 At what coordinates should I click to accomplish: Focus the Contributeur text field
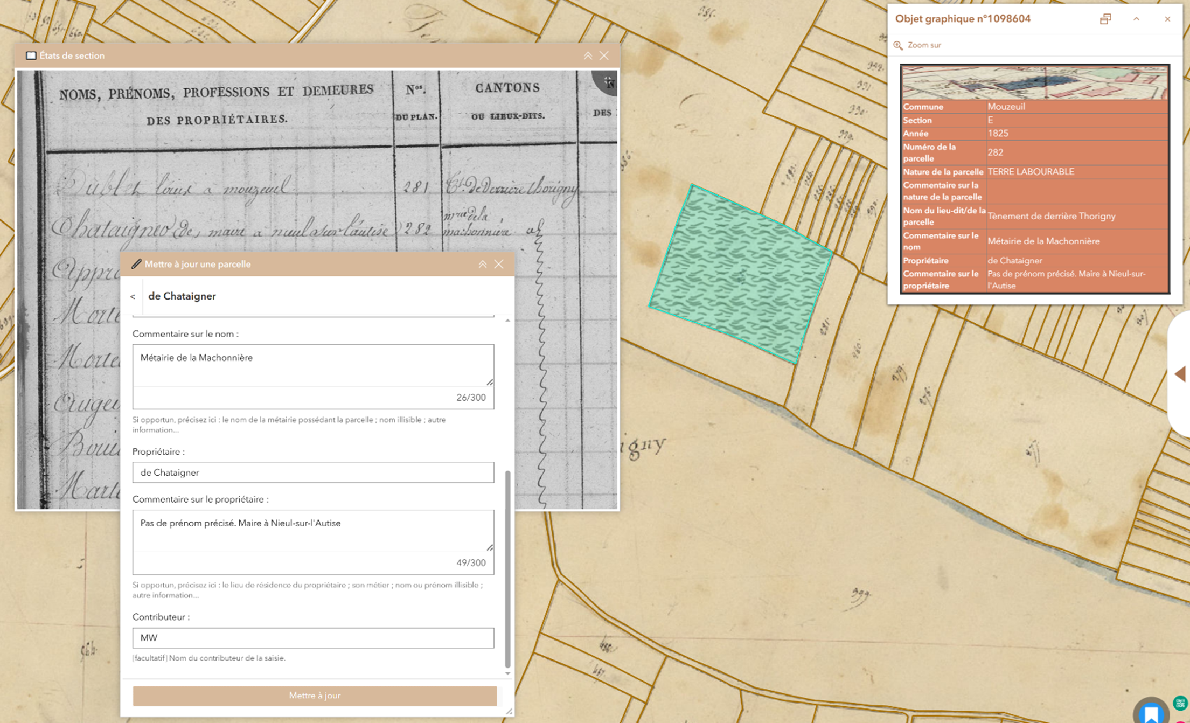pos(313,638)
